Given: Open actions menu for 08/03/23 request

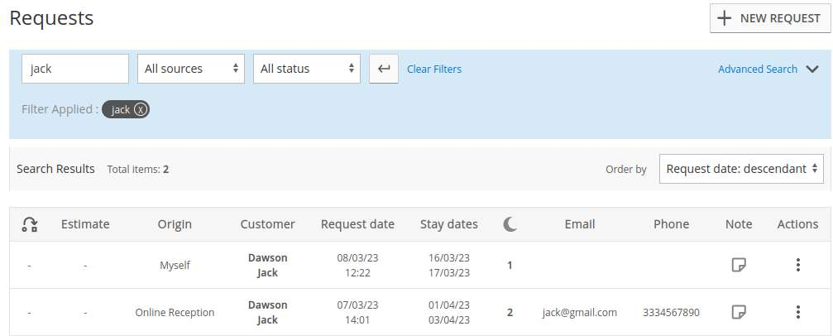Looking at the screenshot, I should click(797, 265).
